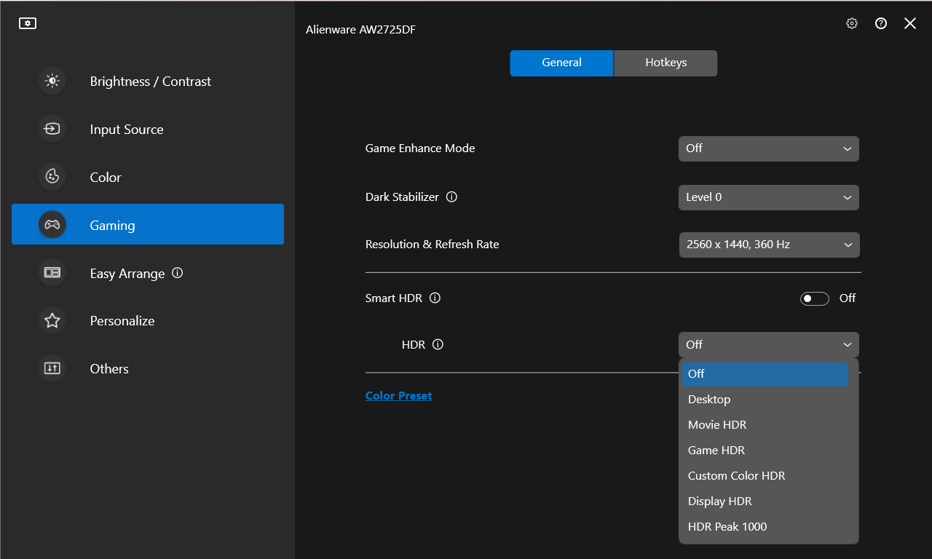Screen dimensions: 932x559
Task: Open the Dark Stabilizer Level dropdown
Action: (x=769, y=197)
